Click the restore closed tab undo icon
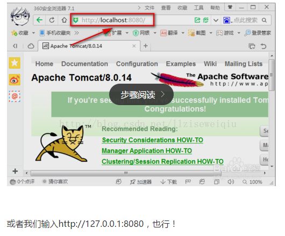Viewport: 285px width, 236px height. (x=263, y=46)
